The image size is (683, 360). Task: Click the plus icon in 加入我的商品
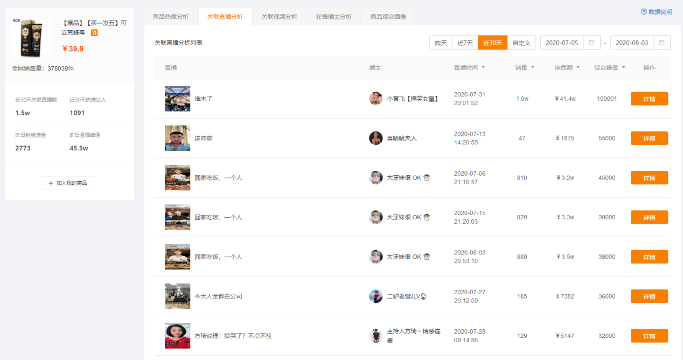pos(51,183)
